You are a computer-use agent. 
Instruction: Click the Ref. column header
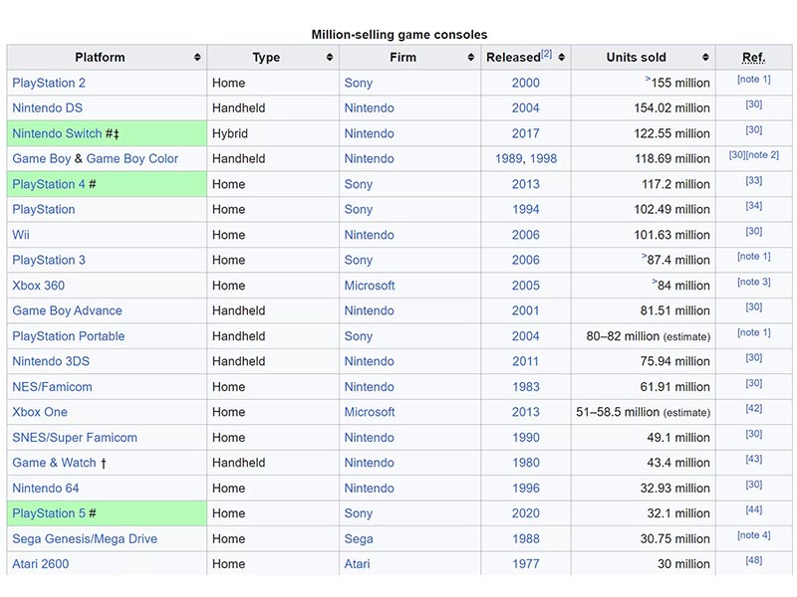click(x=754, y=58)
